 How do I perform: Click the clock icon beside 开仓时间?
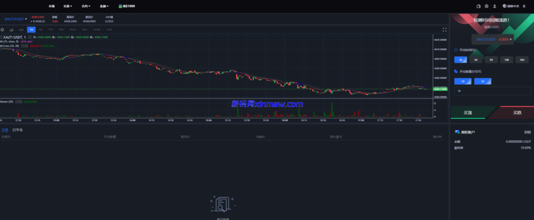point(456,50)
